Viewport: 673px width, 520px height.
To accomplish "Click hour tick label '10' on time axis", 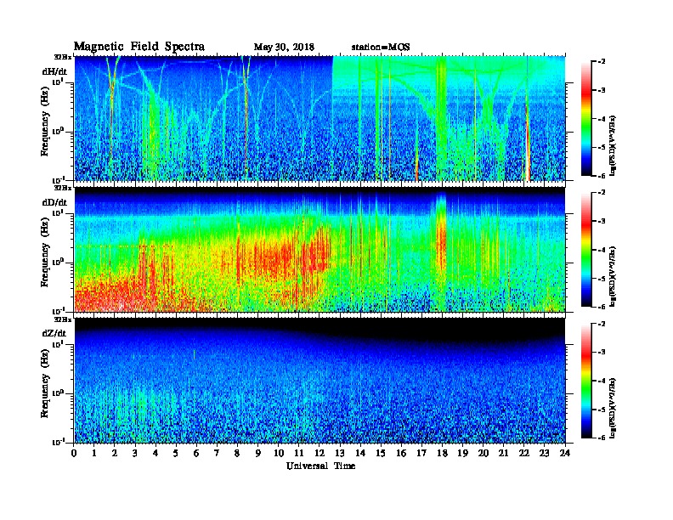I will pos(279,453).
